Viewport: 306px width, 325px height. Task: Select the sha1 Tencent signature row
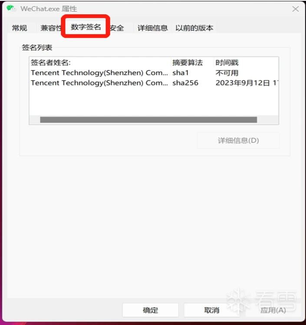[x=154, y=73]
